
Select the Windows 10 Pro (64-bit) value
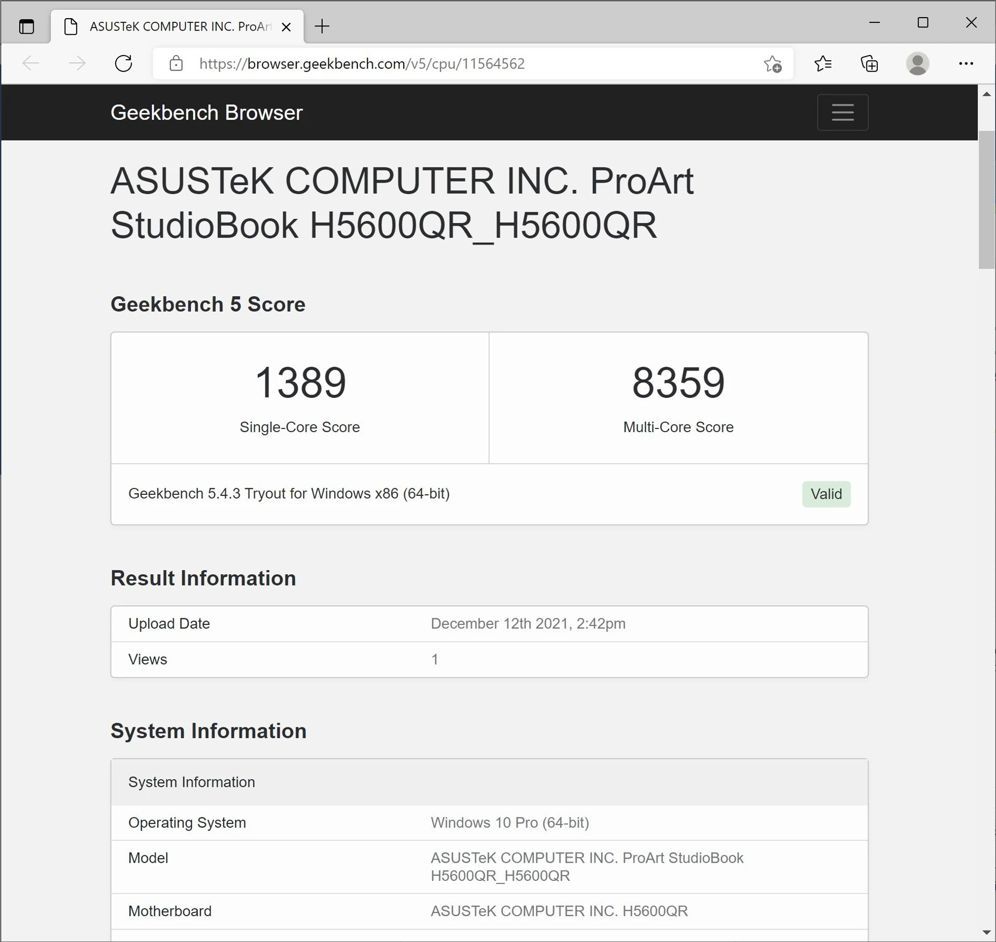tap(510, 823)
